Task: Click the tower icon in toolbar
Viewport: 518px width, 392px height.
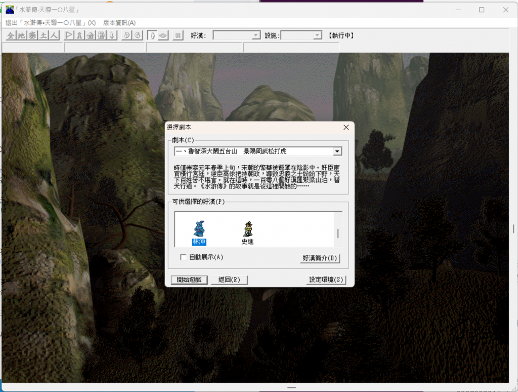Action: [x=79, y=35]
